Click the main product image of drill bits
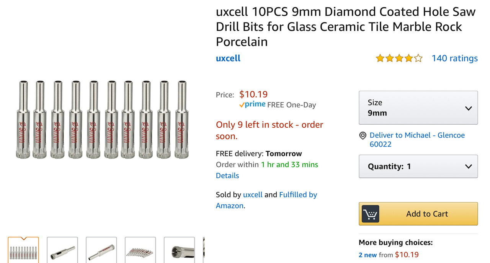This screenshot has width=490, height=263. click(x=102, y=119)
